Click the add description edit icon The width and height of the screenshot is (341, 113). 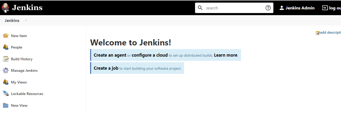[x=318, y=33]
